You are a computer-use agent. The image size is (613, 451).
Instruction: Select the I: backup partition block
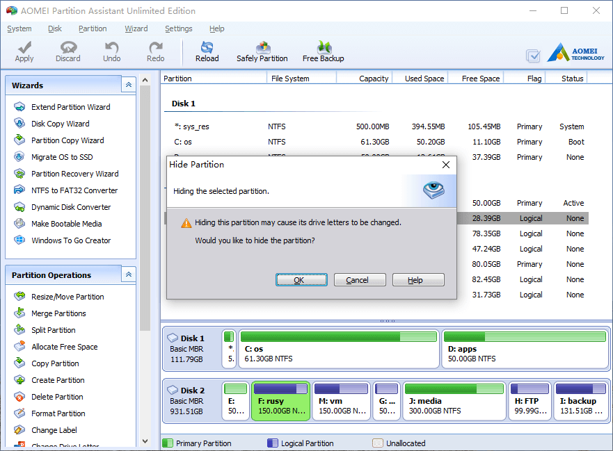click(x=581, y=401)
